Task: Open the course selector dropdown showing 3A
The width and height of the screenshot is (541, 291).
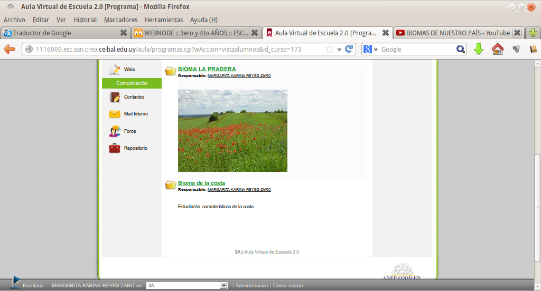Action: (x=186, y=286)
